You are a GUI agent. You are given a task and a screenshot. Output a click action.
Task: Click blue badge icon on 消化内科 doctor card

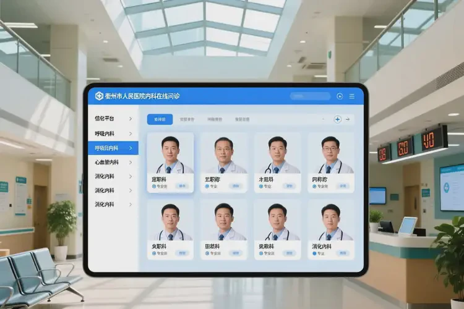pos(314,253)
